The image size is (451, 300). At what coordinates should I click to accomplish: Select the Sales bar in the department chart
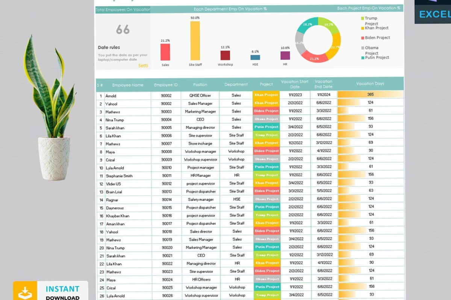pyautogui.click(x=165, y=52)
